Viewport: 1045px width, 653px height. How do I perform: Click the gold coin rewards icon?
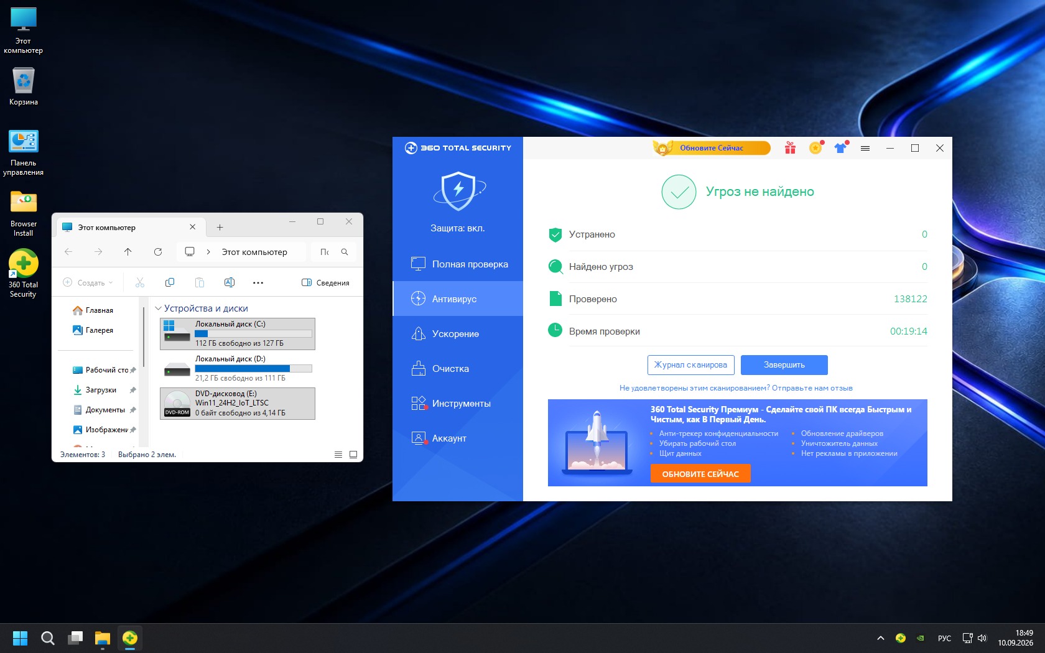(x=815, y=148)
